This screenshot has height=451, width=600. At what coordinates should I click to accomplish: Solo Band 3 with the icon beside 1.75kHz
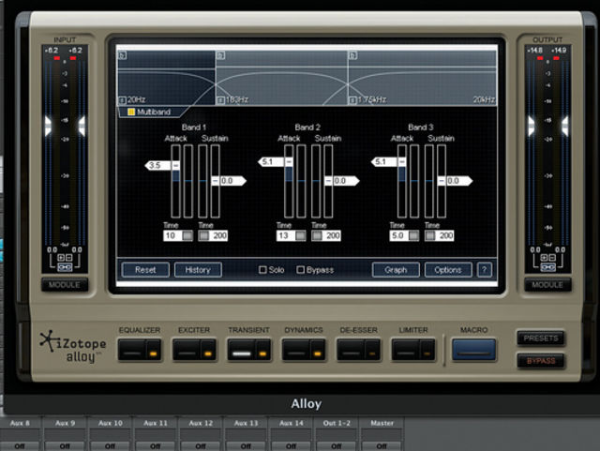pos(352,100)
